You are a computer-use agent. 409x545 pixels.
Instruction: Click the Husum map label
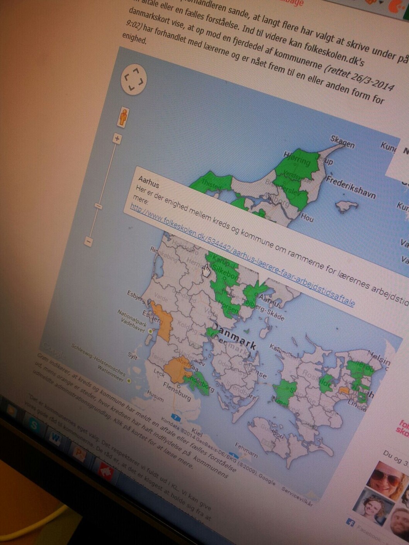pos(155,396)
